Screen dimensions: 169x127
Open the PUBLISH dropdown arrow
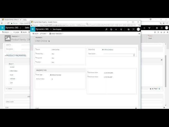[x=11, y=32]
